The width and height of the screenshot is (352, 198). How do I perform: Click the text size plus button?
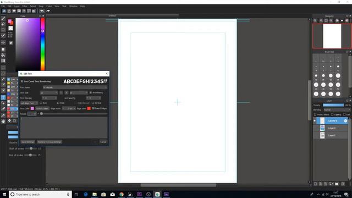[67, 93]
